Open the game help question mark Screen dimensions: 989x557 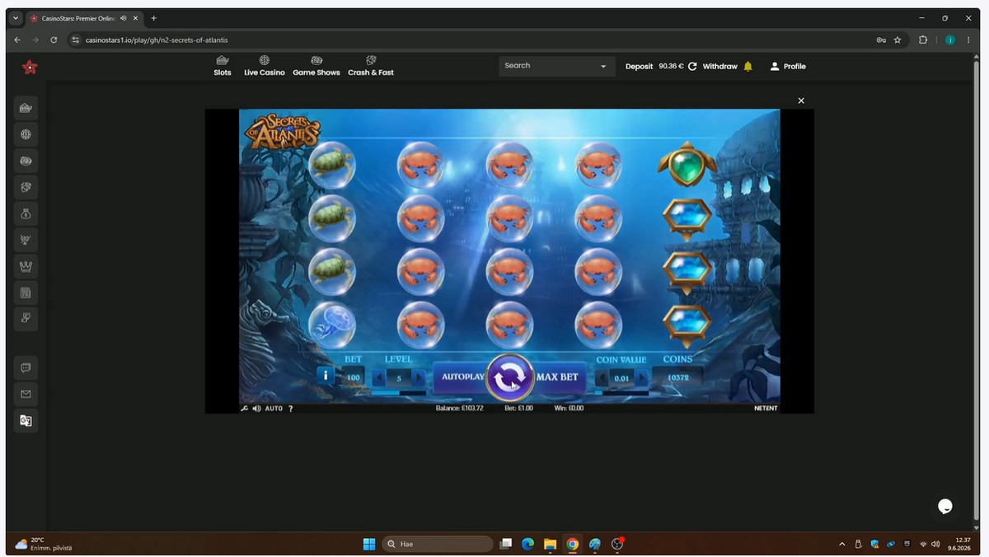pyautogui.click(x=290, y=408)
